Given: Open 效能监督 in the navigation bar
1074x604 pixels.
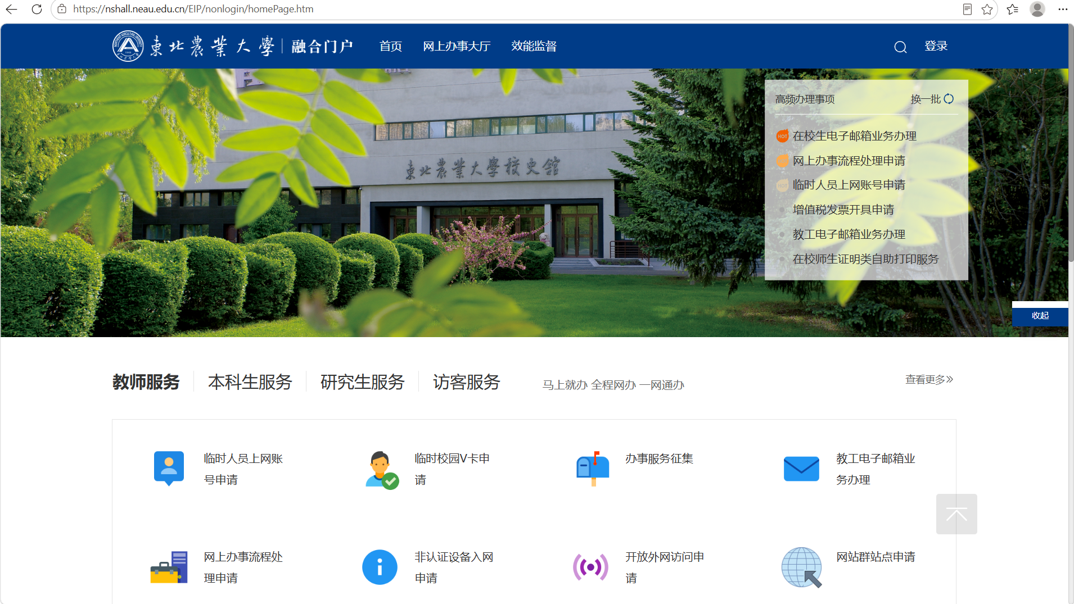Looking at the screenshot, I should click(x=534, y=46).
